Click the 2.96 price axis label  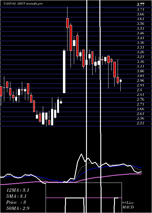[140, 81]
